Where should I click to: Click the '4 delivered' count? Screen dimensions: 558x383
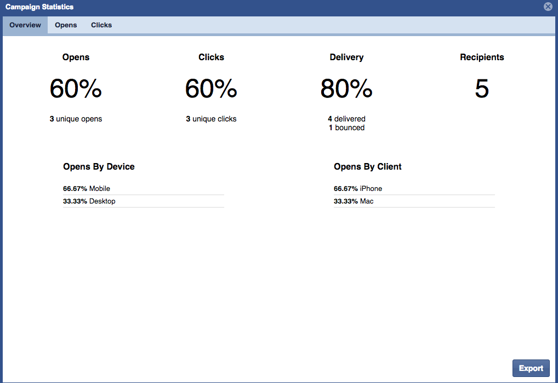(x=346, y=119)
